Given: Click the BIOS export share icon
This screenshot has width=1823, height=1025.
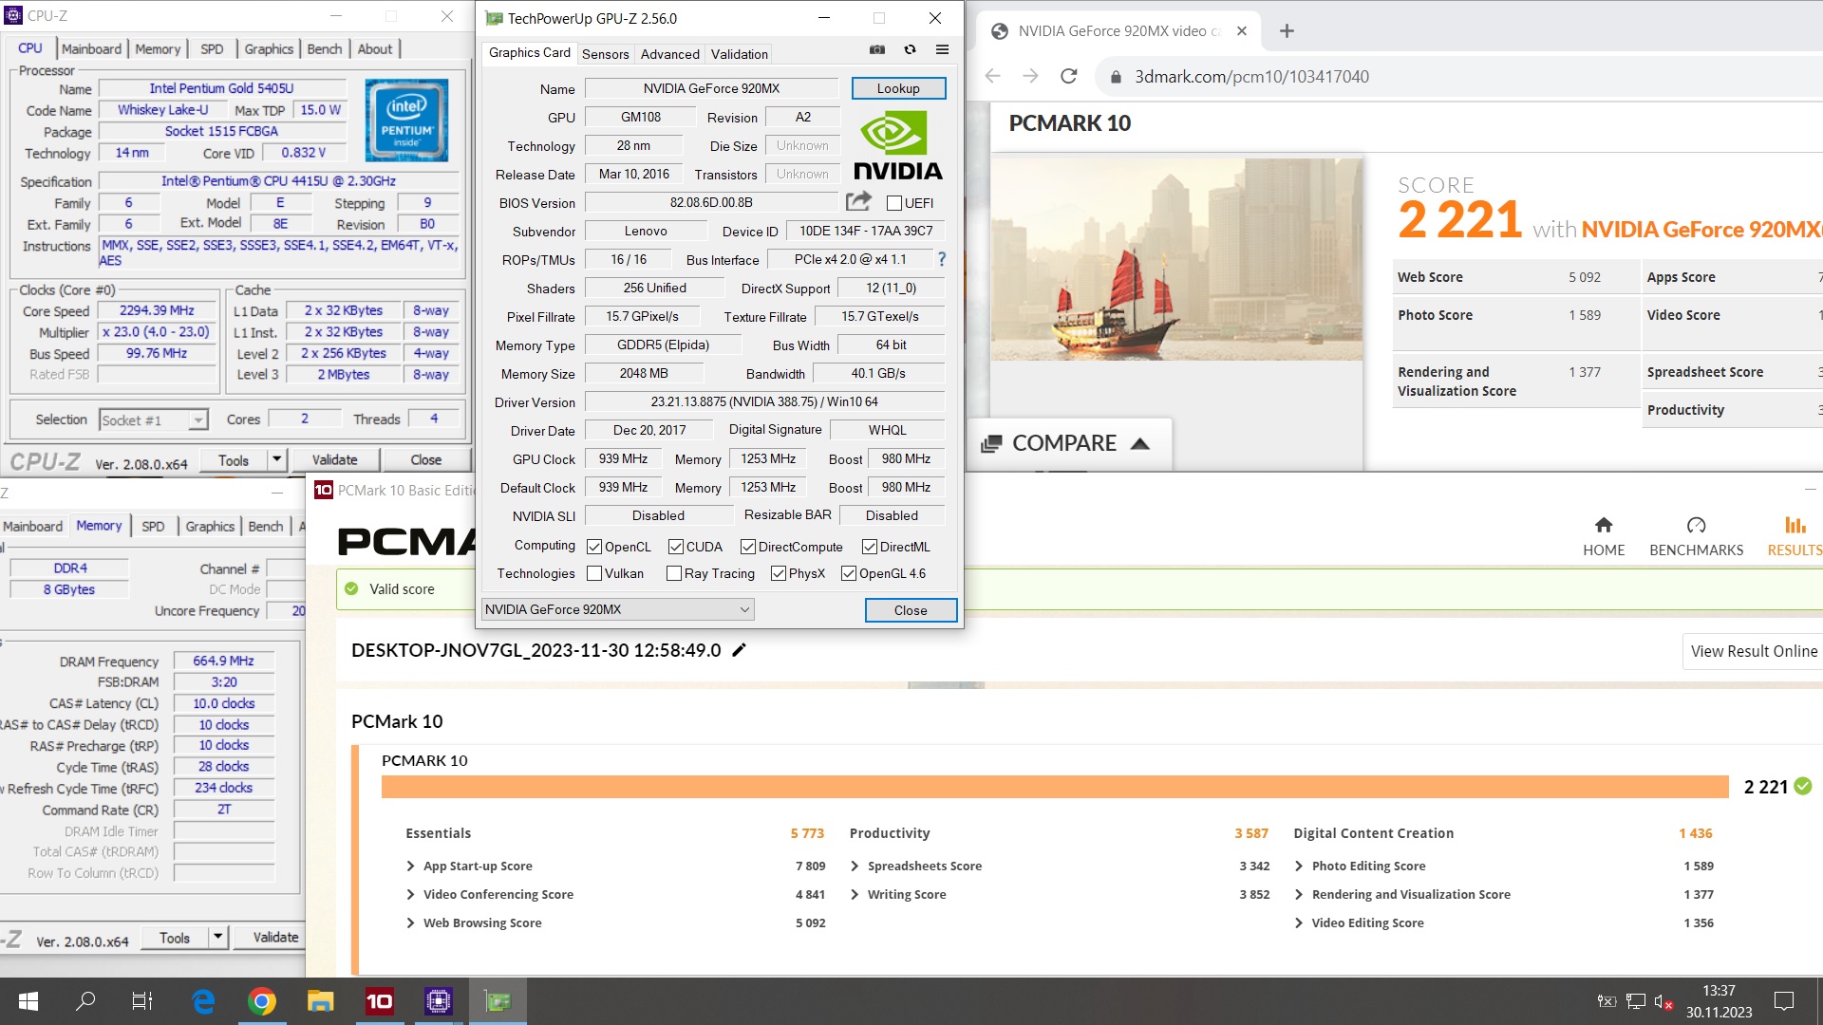Looking at the screenshot, I should (858, 201).
